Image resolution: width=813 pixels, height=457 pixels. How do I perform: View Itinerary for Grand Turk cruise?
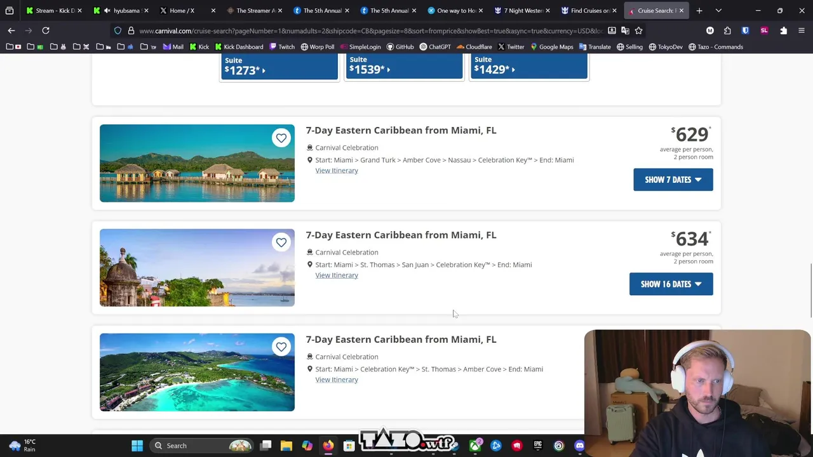click(x=337, y=171)
